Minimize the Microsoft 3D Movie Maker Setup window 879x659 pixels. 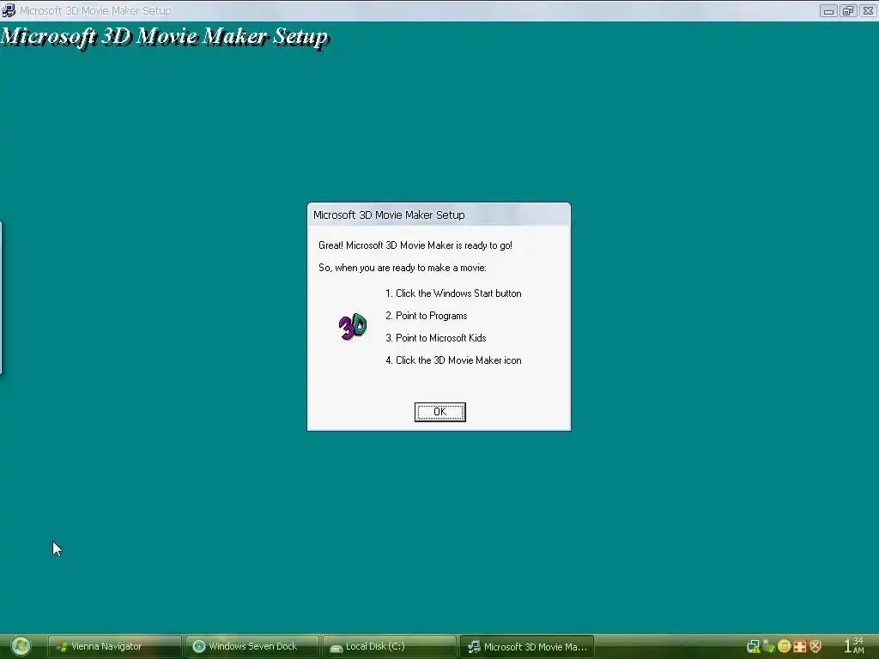(828, 10)
